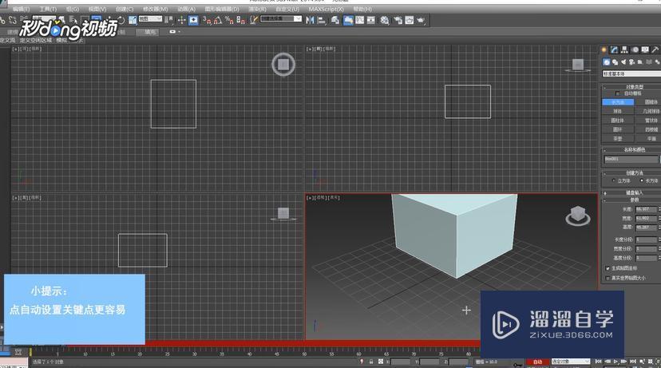The height and width of the screenshot is (368, 661).
Task: Click the 圆环 object button
Action: click(618, 129)
